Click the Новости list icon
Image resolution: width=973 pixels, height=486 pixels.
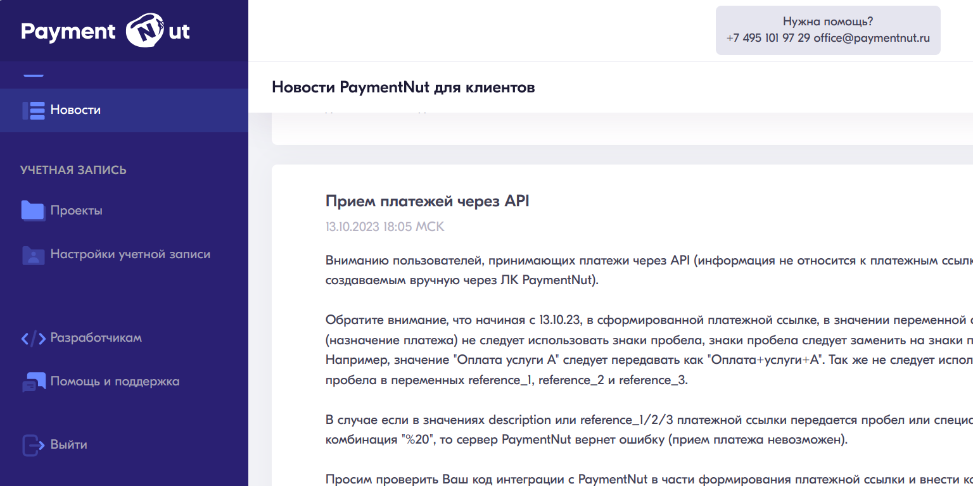tap(34, 110)
